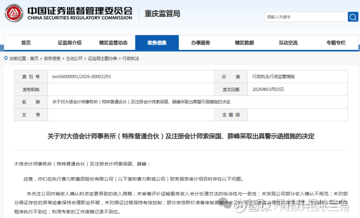Click the document name in the 名称 row

click(x=141, y=102)
